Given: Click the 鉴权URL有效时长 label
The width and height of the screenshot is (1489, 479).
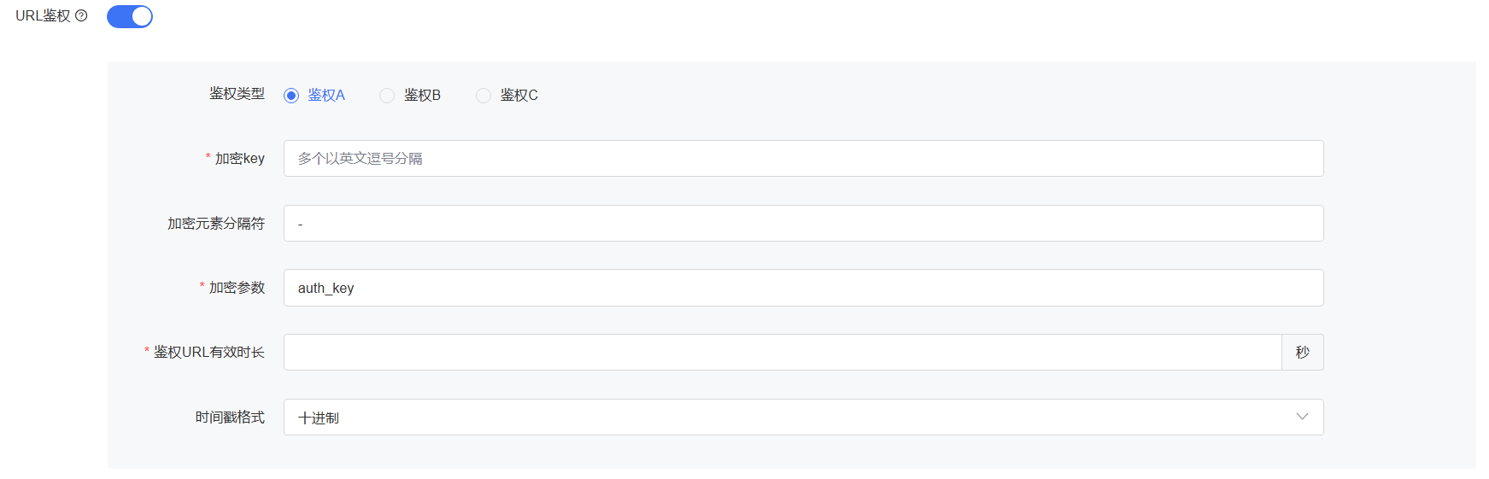Looking at the screenshot, I should (209, 353).
